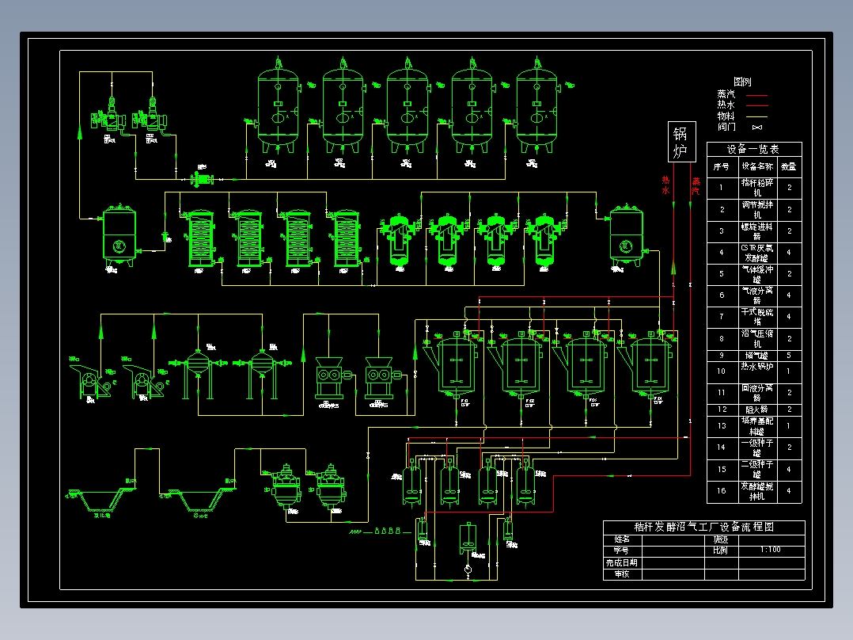Screen dimensions: 853x640
Task: Select the 沼气压缩机 equipment name cell
Action: [757, 338]
